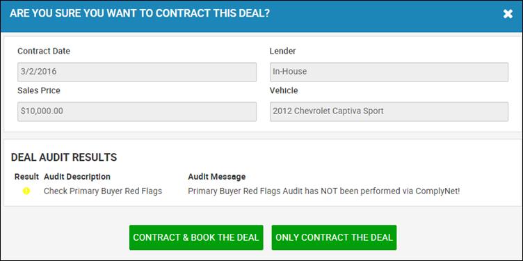Screen dimensions: 523x261
Task: Click Contract & Book The Deal button
Action: 196,237
